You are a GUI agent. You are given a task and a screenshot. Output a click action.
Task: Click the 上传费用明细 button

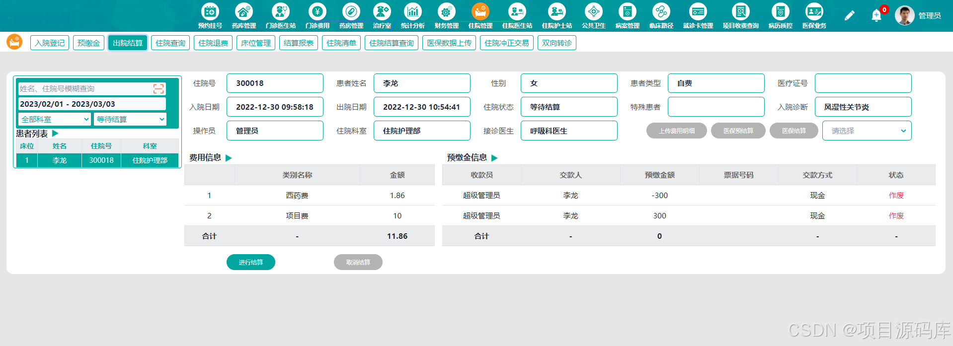coord(677,131)
